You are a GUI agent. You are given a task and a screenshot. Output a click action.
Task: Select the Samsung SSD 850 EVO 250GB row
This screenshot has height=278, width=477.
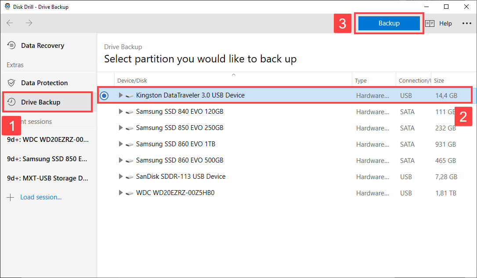[286, 128]
